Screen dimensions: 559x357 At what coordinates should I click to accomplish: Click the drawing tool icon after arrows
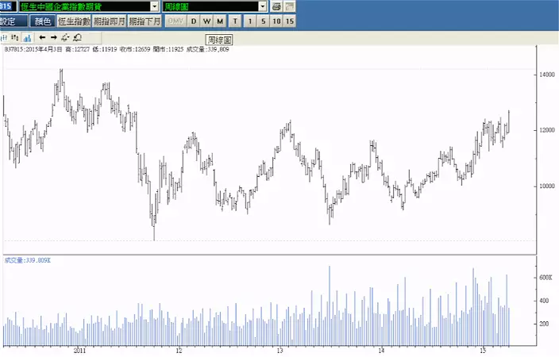65,36
